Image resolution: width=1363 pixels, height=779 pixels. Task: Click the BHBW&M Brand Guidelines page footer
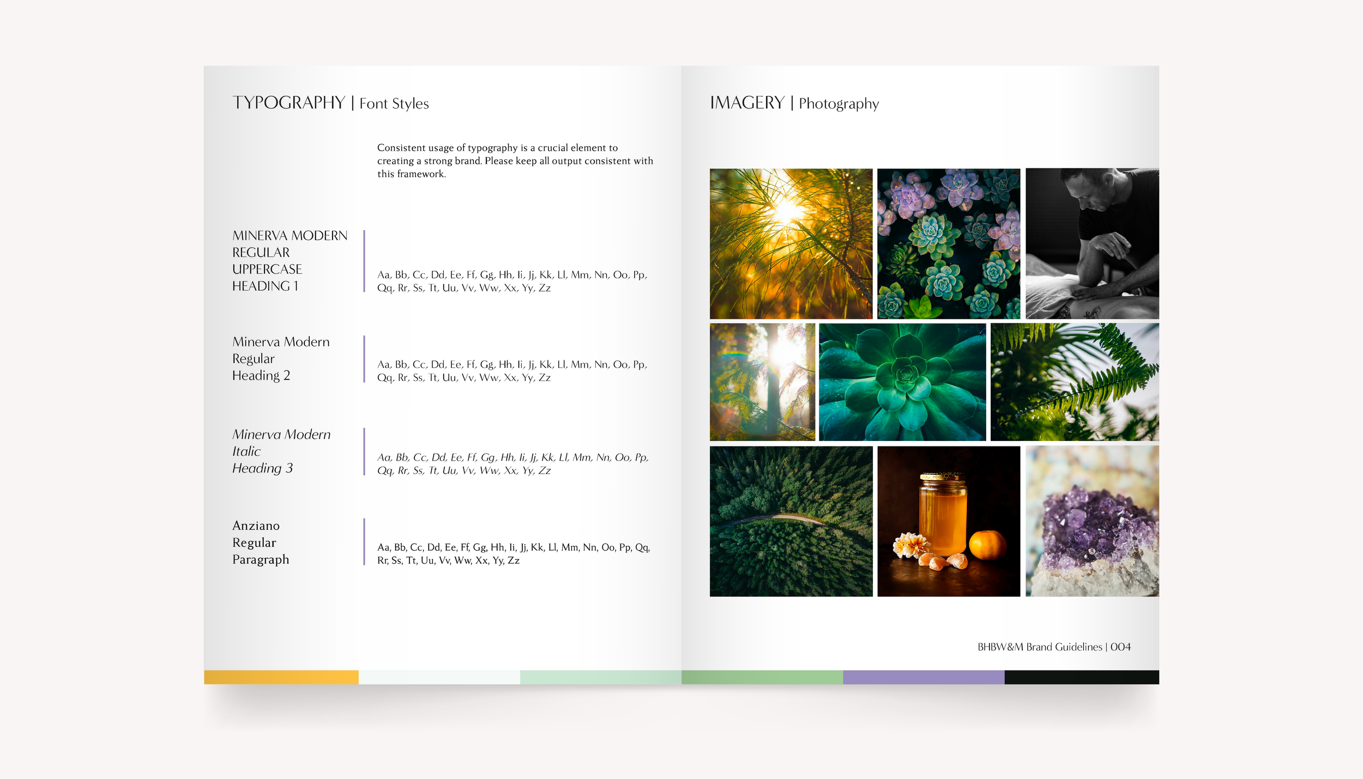point(1053,647)
